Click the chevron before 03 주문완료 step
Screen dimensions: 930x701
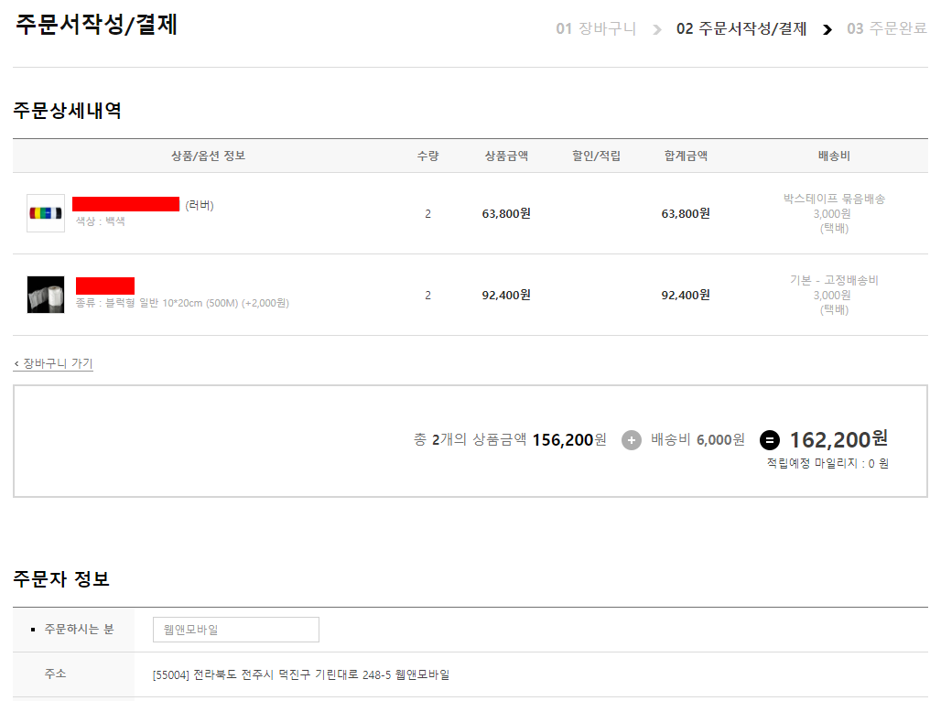pyautogui.click(x=827, y=29)
